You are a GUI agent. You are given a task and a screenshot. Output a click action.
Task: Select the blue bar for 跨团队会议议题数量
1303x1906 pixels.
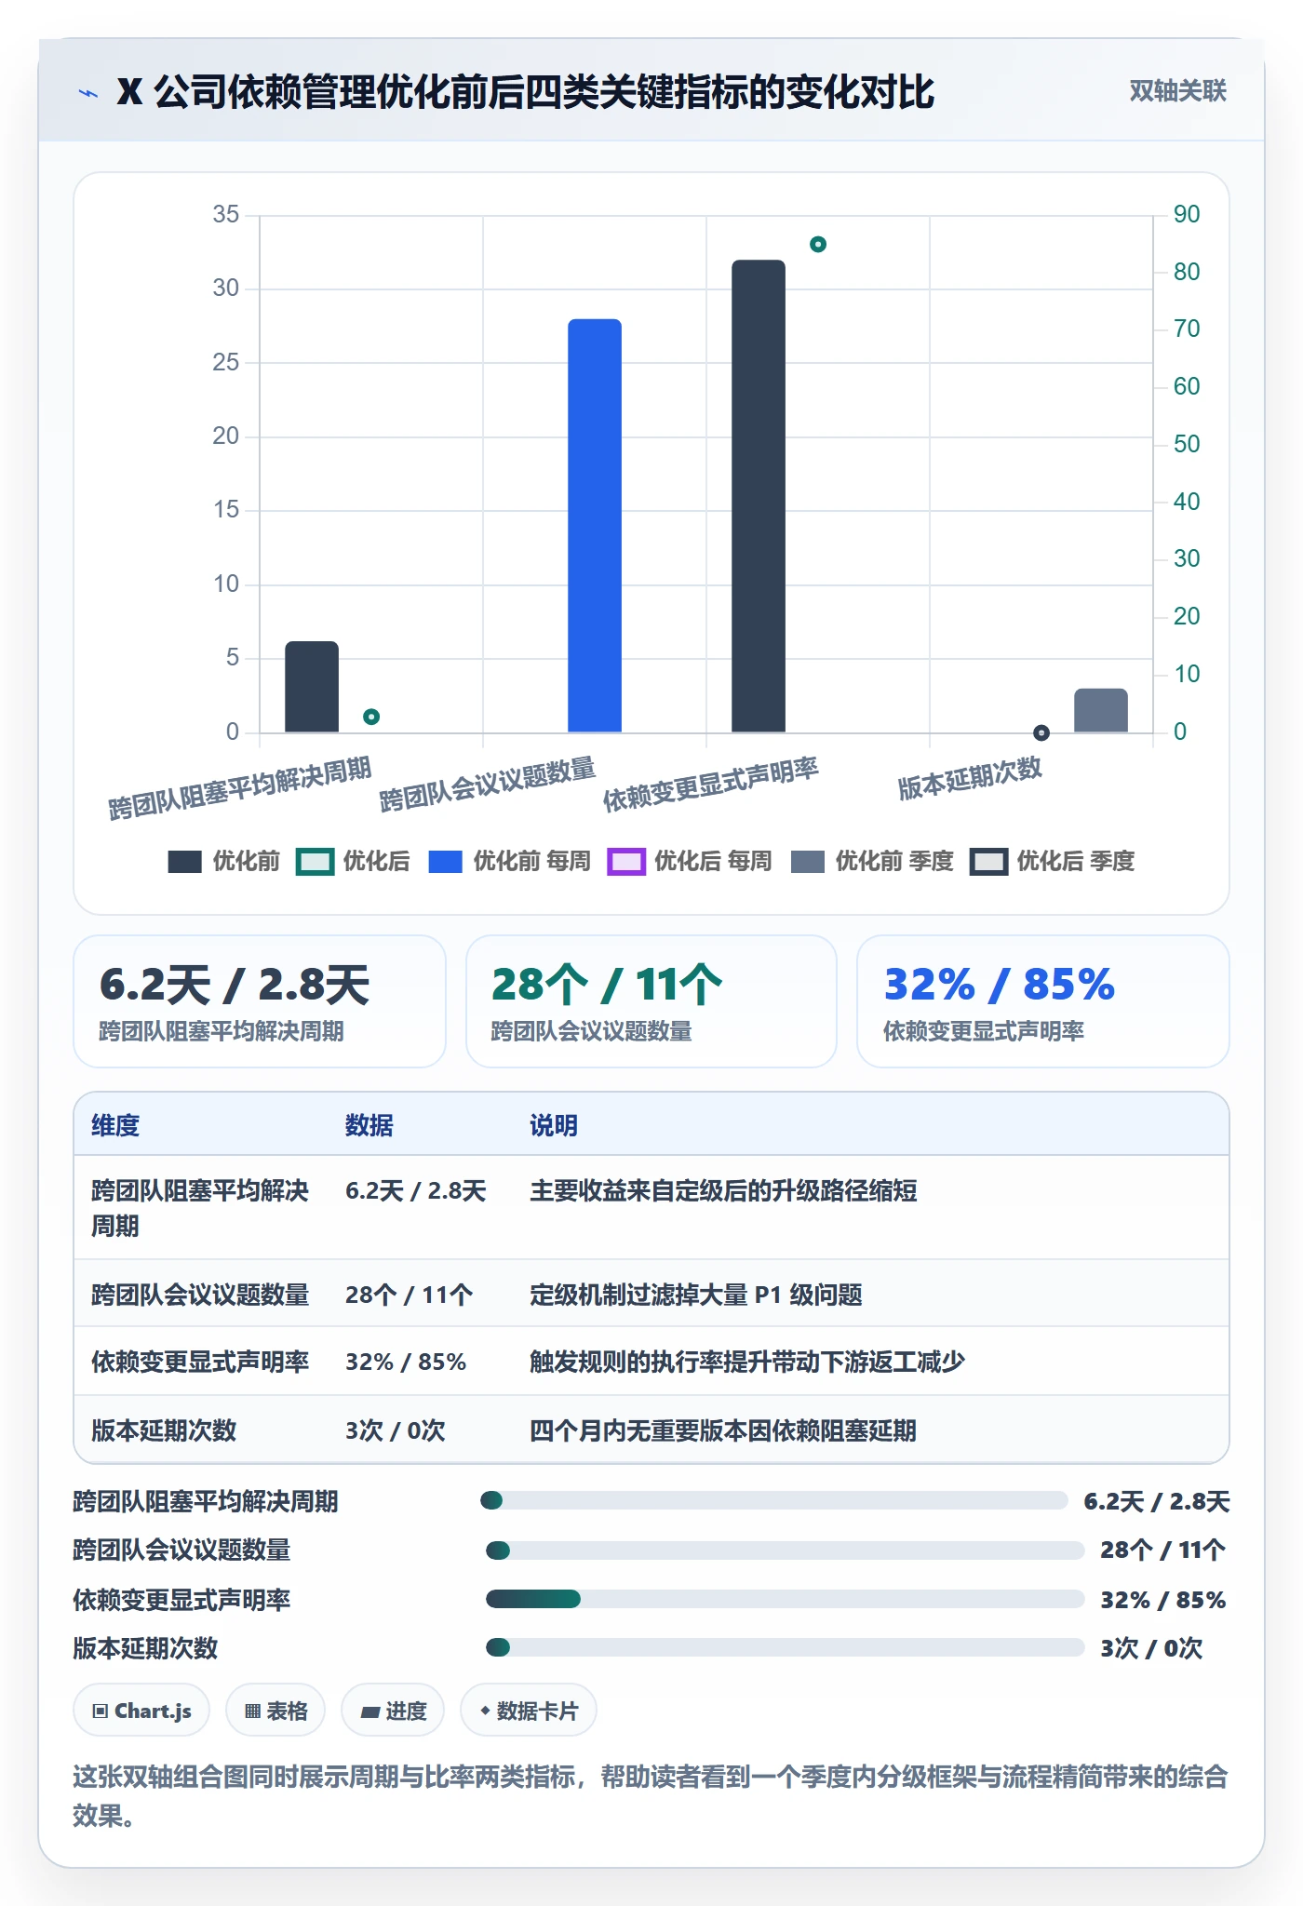tap(595, 526)
